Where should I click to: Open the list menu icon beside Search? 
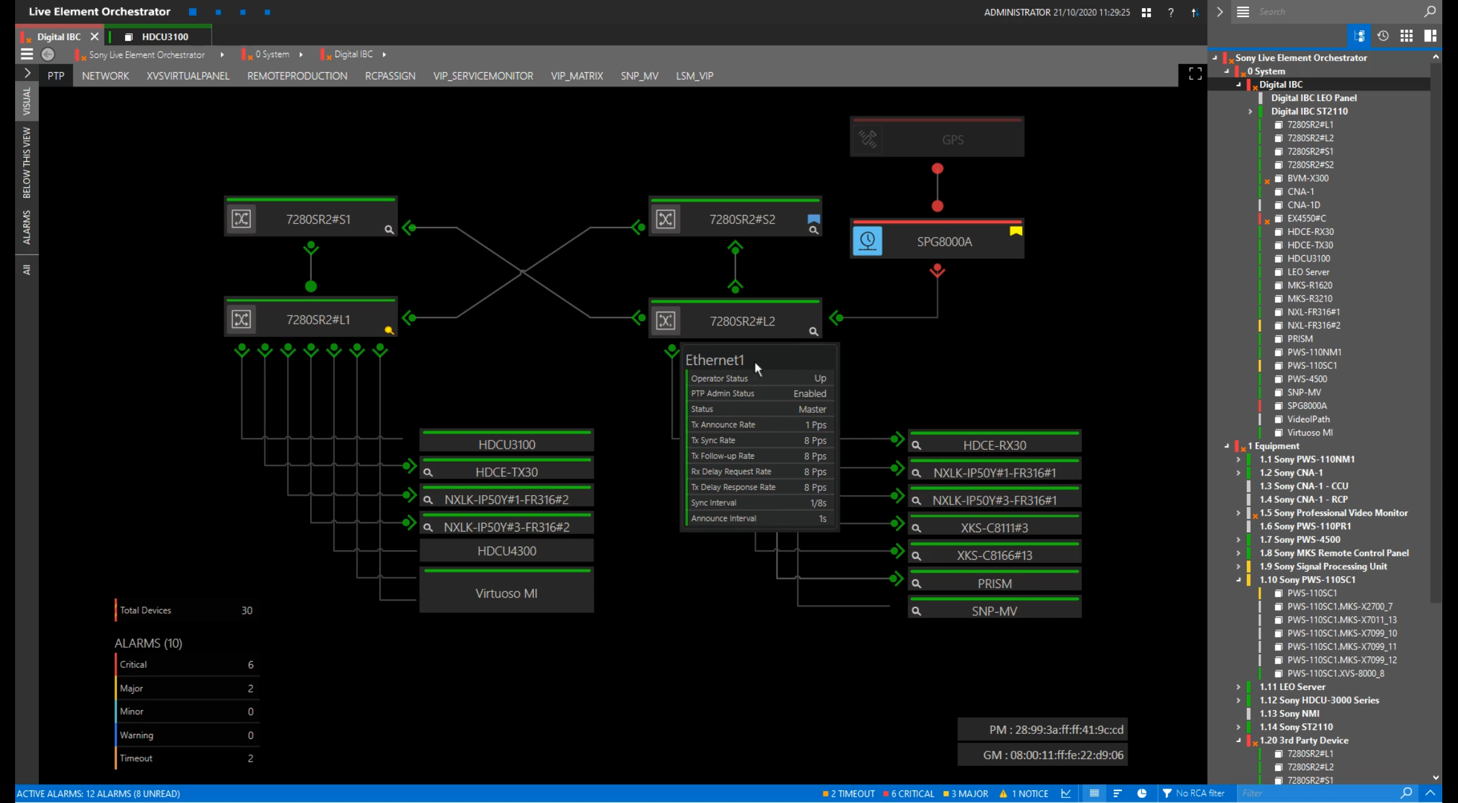tap(1243, 11)
